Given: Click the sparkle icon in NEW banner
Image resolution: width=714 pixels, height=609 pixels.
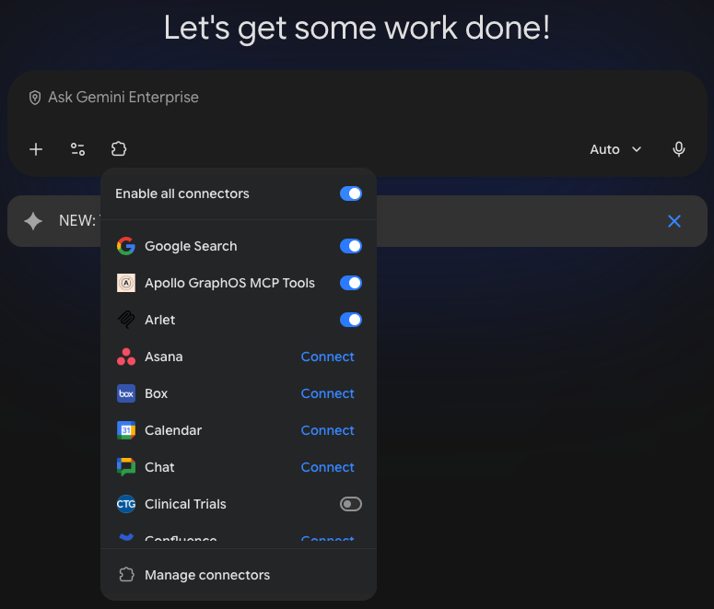Looking at the screenshot, I should coord(33,221).
